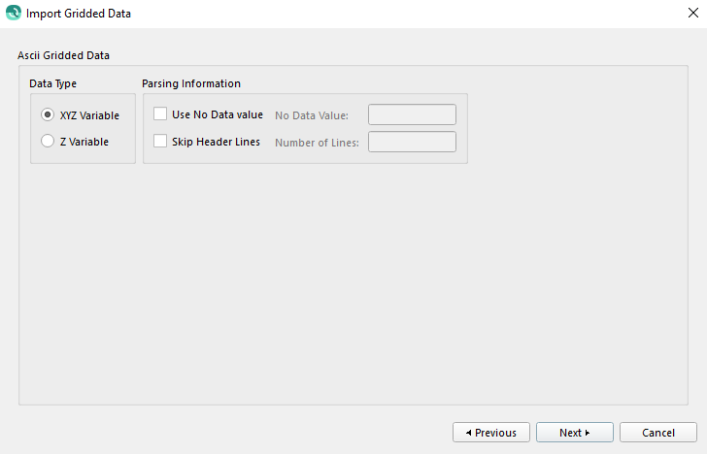
Task: Select the Z Variable data type
Action: coord(48,142)
